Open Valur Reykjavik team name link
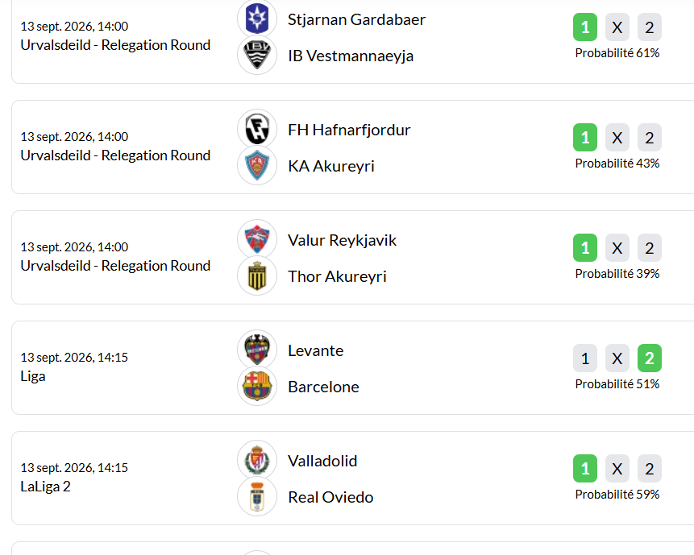Screen dimensions: 694x555 (x=342, y=240)
